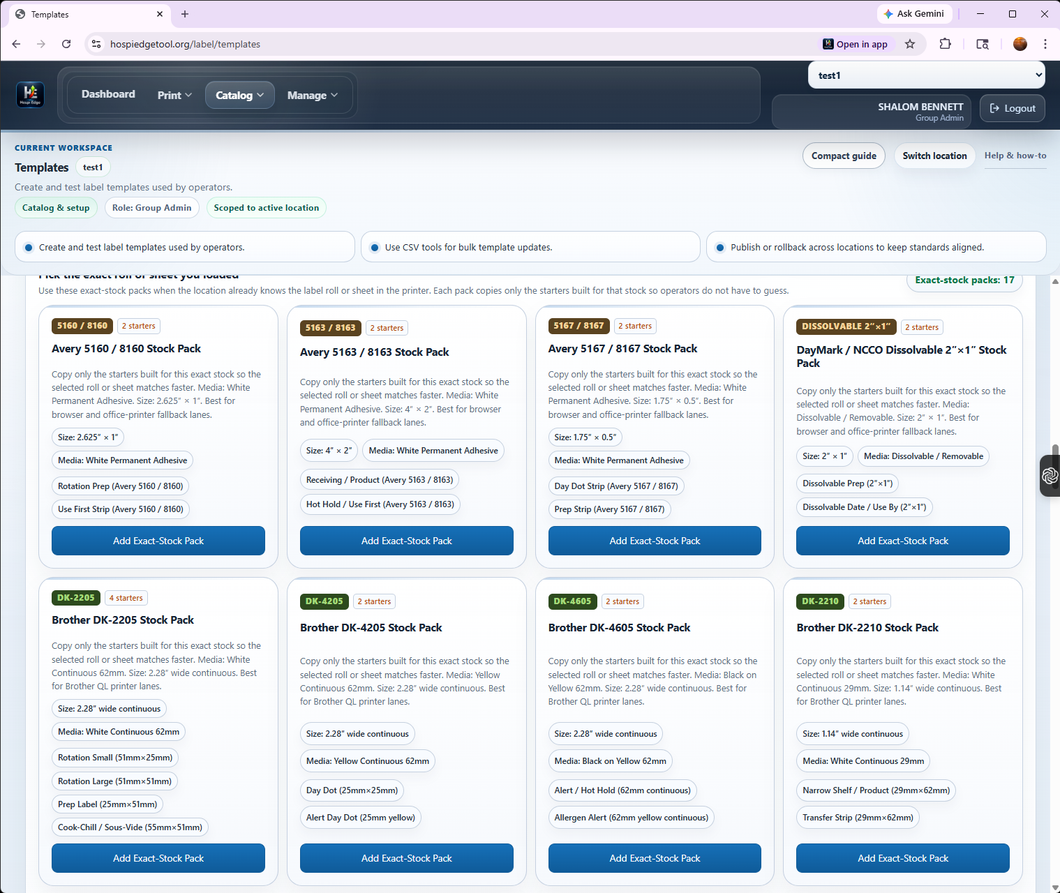The height and width of the screenshot is (893, 1060).
Task: Open the ChatGPT side panel icon
Action: click(1050, 476)
